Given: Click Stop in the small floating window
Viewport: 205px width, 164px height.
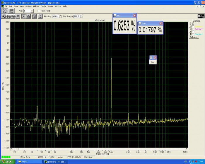Looking at the screenshot, I should click(x=153, y=62).
